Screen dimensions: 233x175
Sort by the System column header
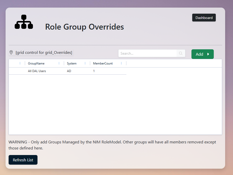71,63
